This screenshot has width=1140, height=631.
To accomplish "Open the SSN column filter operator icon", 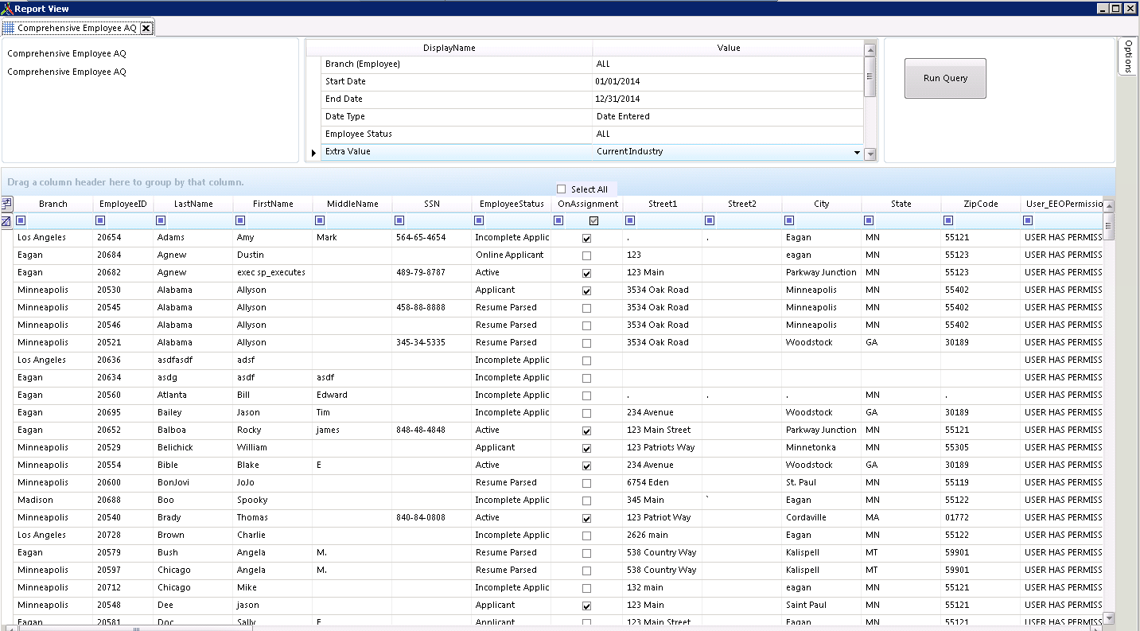I will (399, 220).
